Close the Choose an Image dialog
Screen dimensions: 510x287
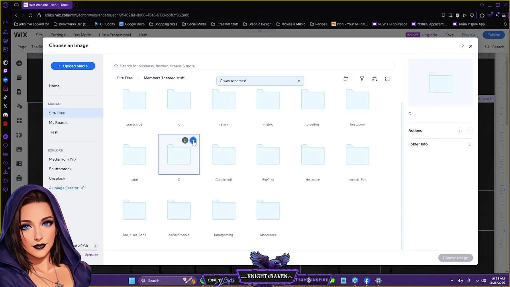471,46
